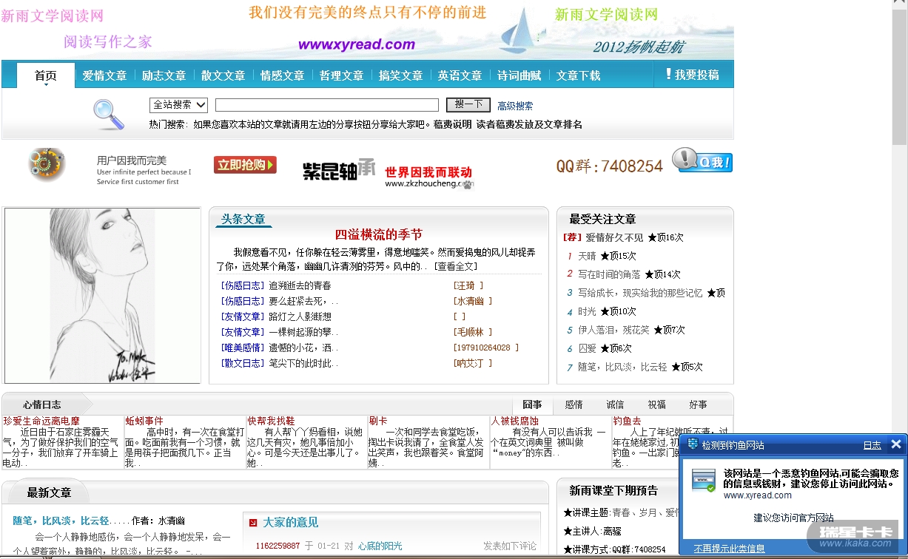Viewport: 908px width, 559px height.
Task: Open the diary entry 蚯蚓事件
Action: (x=144, y=421)
